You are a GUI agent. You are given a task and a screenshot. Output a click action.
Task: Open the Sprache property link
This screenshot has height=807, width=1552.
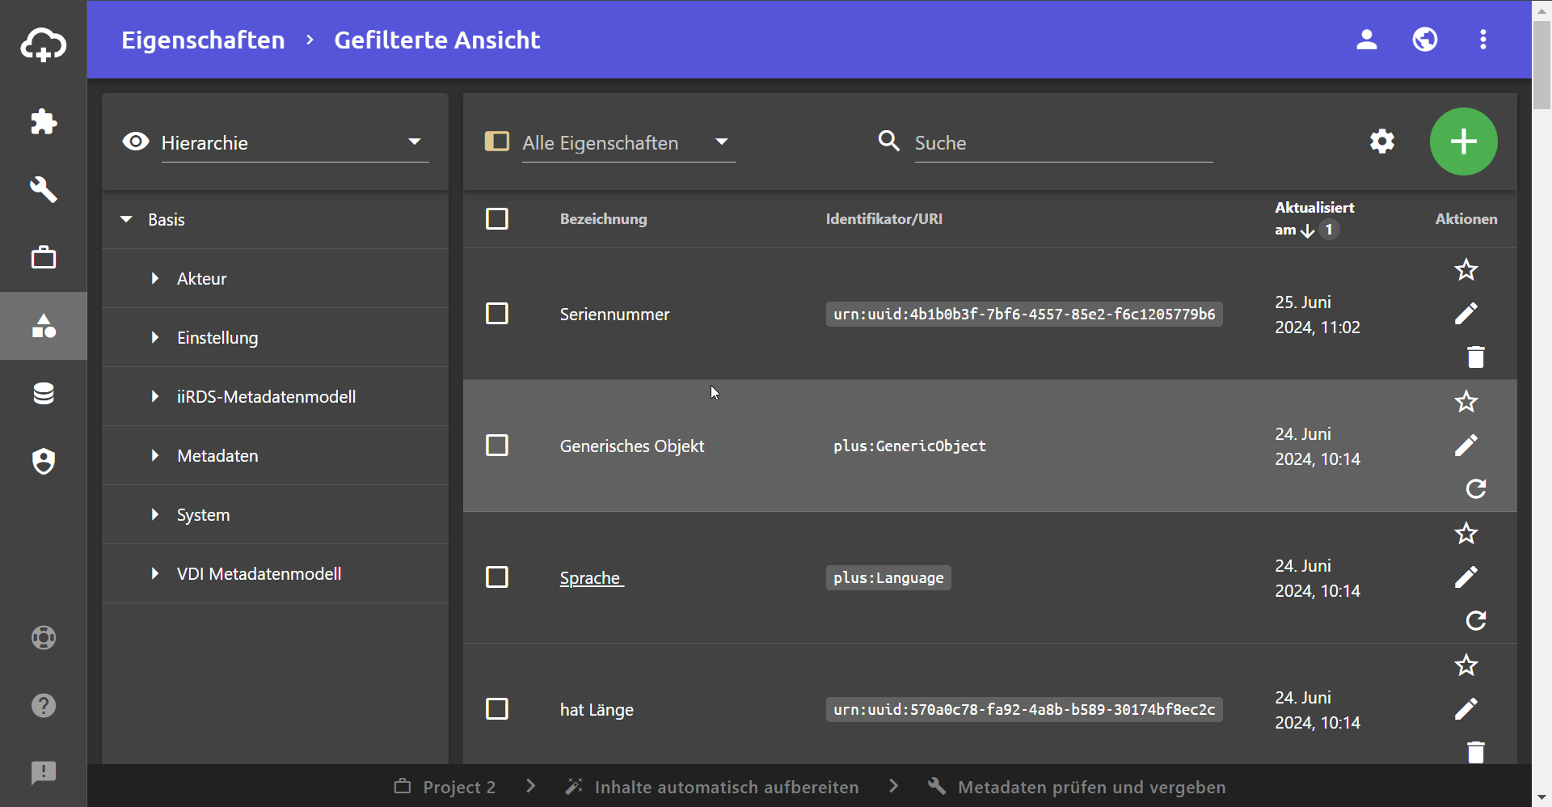tap(592, 578)
